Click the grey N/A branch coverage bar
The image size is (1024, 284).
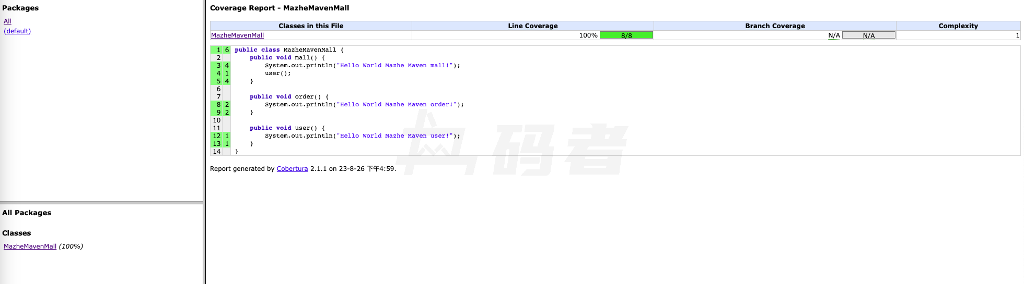point(868,35)
